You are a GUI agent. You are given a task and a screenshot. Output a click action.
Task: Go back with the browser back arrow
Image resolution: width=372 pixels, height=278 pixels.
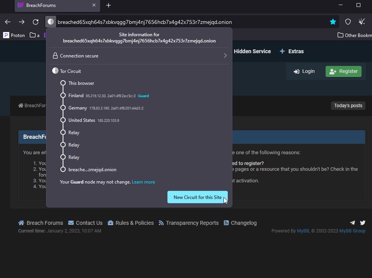[x=8, y=22]
